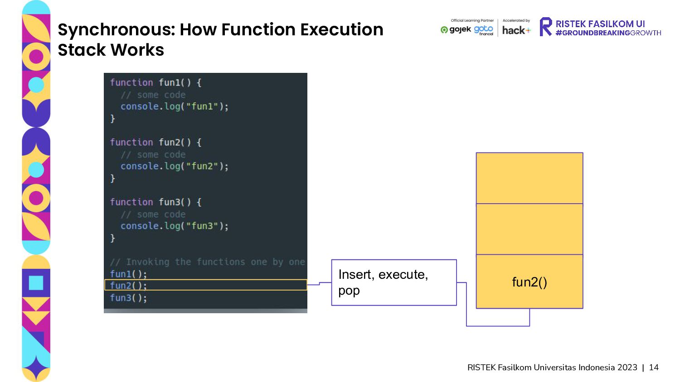Image resolution: width=680 pixels, height=382 pixels.
Task: Click the slide title 'Synchronous: How Function Execution'
Action: pyautogui.click(x=220, y=29)
